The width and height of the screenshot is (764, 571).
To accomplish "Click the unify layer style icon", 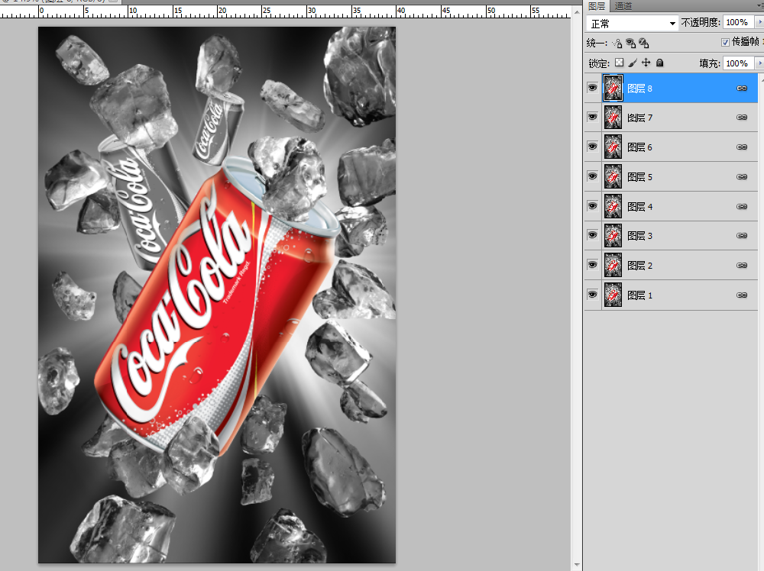I will 643,44.
